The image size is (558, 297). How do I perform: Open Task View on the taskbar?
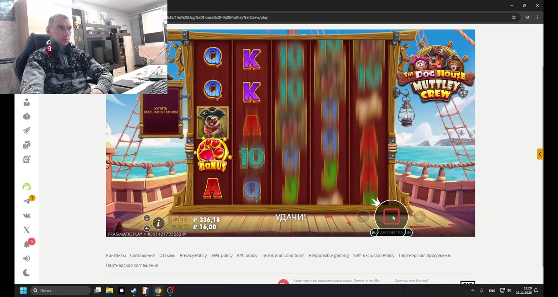[x=98, y=290]
